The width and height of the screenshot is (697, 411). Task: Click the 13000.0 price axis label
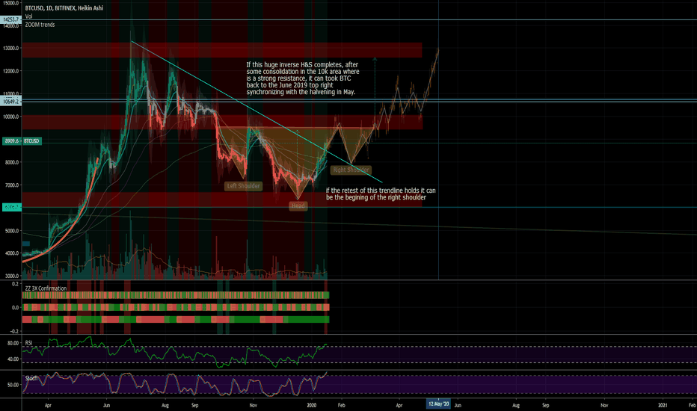click(10, 49)
